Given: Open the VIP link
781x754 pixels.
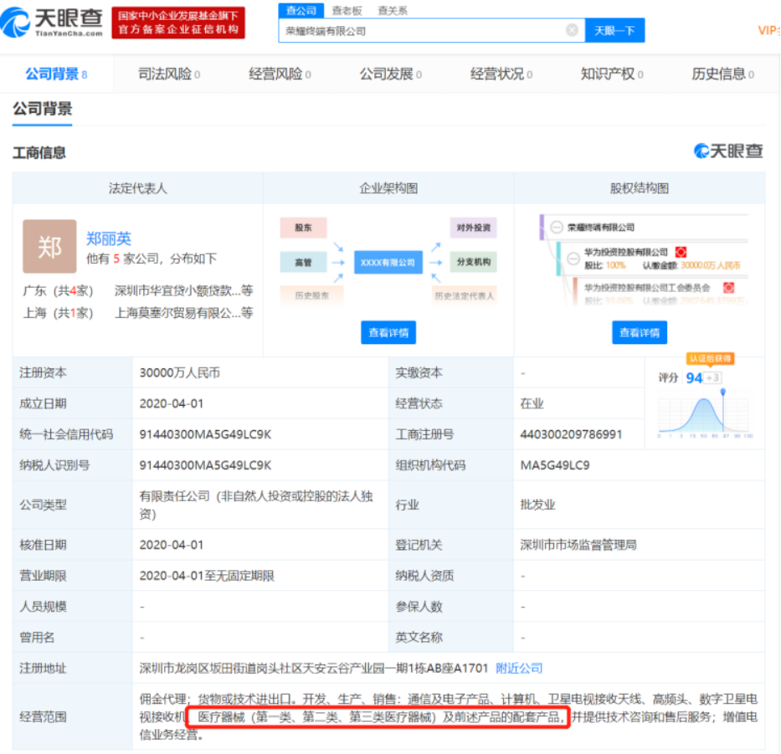Looking at the screenshot, I should click(769, 30).
